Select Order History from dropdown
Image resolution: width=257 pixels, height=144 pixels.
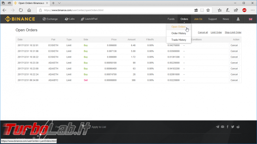tap(179, 33)
